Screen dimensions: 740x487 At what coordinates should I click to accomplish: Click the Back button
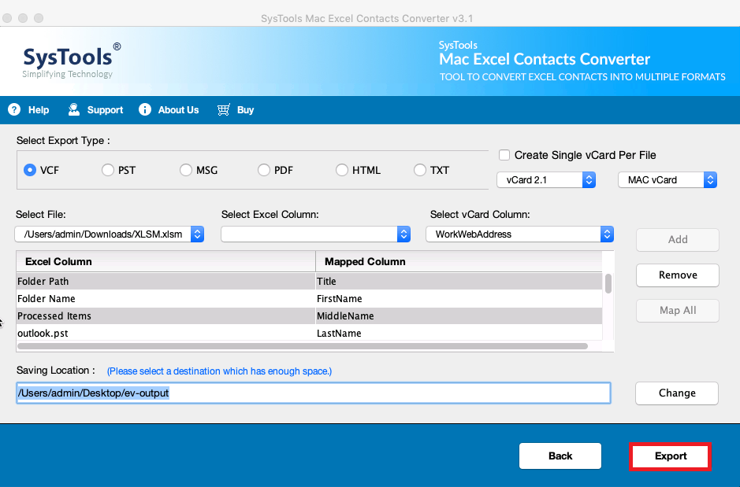pyautogui.click(x=560, y=456)
